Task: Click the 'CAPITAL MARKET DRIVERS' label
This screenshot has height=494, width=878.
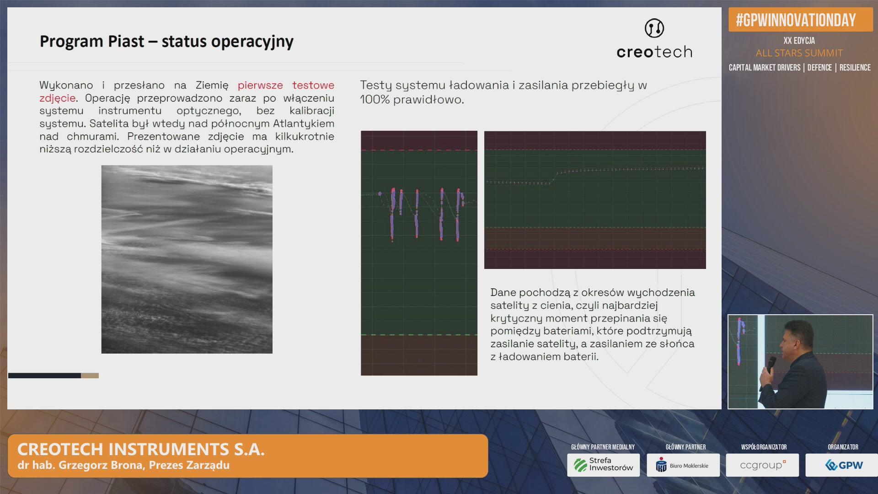Action: click(764, 68)
